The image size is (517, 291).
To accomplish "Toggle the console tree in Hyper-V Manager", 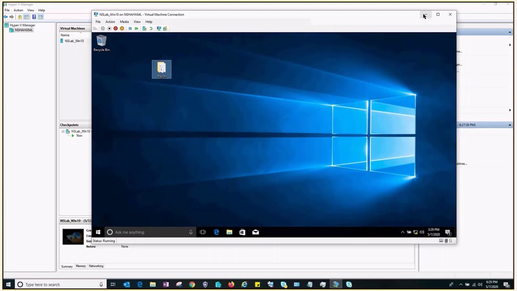I will pyautogui.click(x=26, y=17).
